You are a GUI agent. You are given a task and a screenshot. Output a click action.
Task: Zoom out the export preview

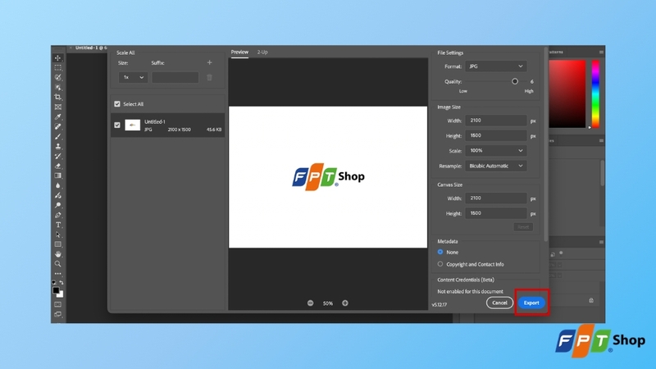point(311,303)
